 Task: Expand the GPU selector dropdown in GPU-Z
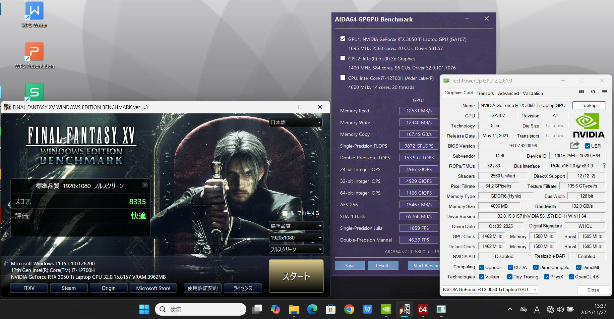click(490, 289)
